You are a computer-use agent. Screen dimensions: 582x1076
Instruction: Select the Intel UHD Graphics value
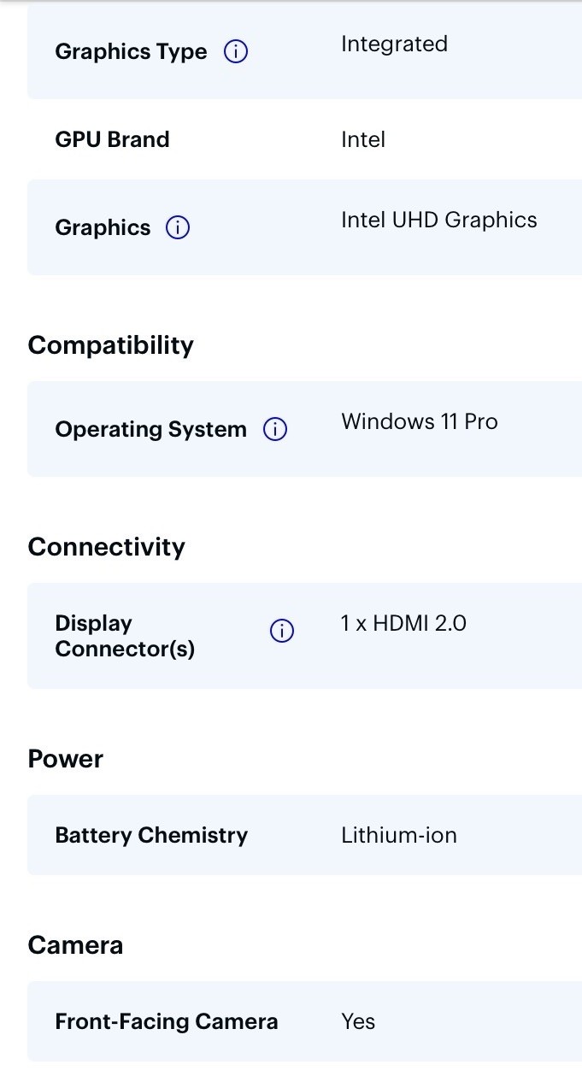tap(439, 220)
